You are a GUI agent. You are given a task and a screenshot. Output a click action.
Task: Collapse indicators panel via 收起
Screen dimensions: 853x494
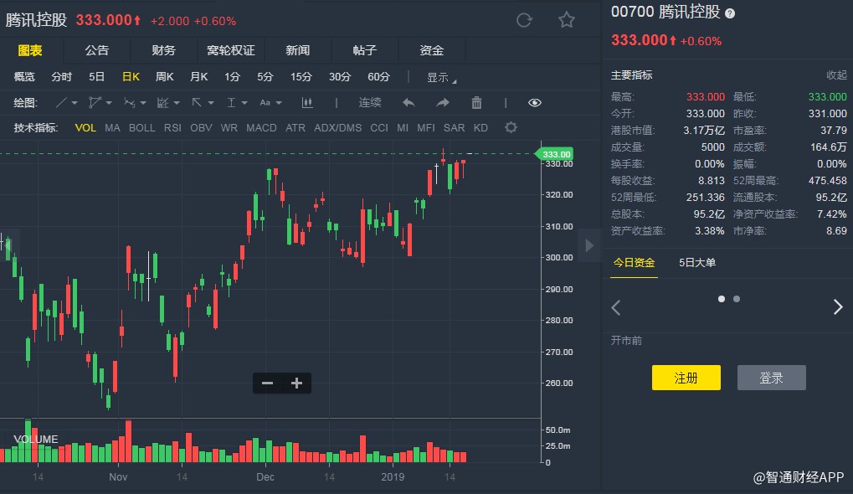[x=836, y=75]
